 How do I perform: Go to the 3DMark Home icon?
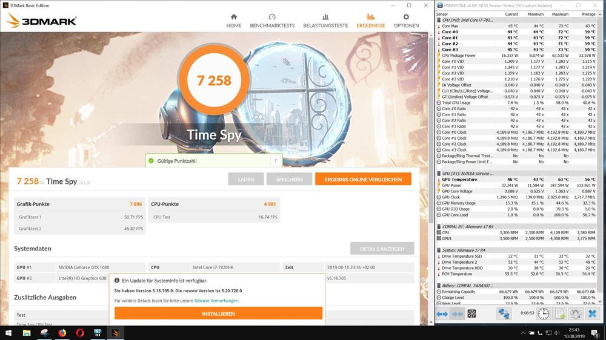[x=234, y=21]
